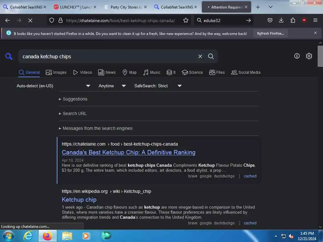Click the en.wikipedia.org result URL text
Image resolution: width=323 pixels, height=242 pixels.
(x=106, y=191)
